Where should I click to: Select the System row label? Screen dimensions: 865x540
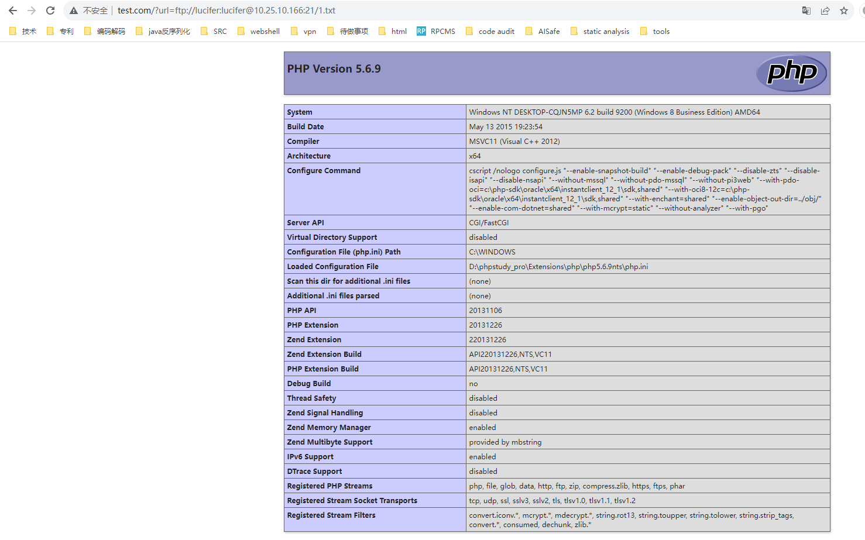click(300, 112)
